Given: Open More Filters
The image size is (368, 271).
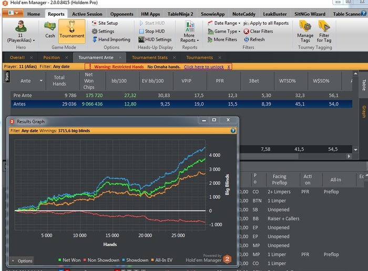Looking at the screenshot, I should tap(222, 39).
